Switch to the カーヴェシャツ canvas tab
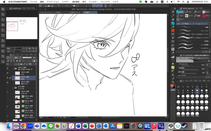Viewport: 211px width, 131px height. (x=46, y=12)
